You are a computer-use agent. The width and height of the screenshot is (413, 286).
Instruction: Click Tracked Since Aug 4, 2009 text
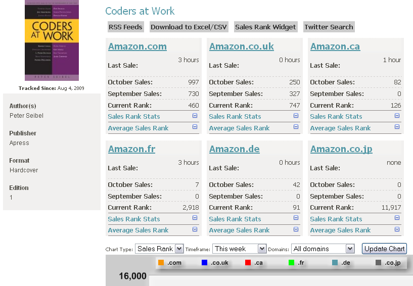[x=52, y=88]
